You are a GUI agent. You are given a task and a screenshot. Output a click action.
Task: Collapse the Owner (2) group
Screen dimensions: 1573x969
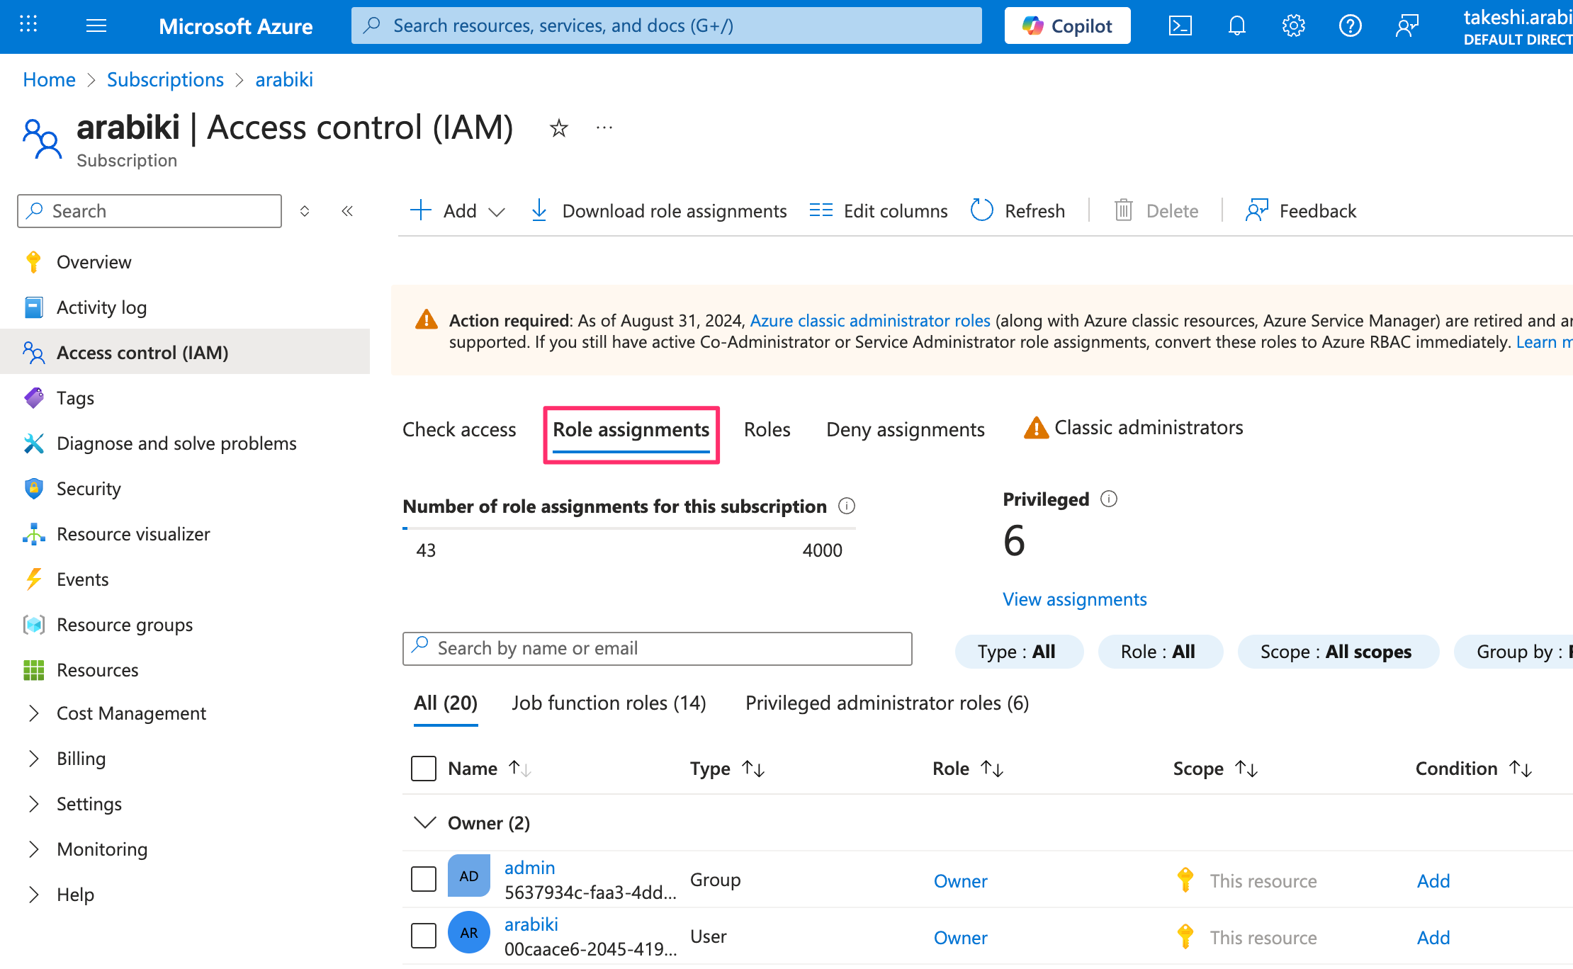pos(425,823)
